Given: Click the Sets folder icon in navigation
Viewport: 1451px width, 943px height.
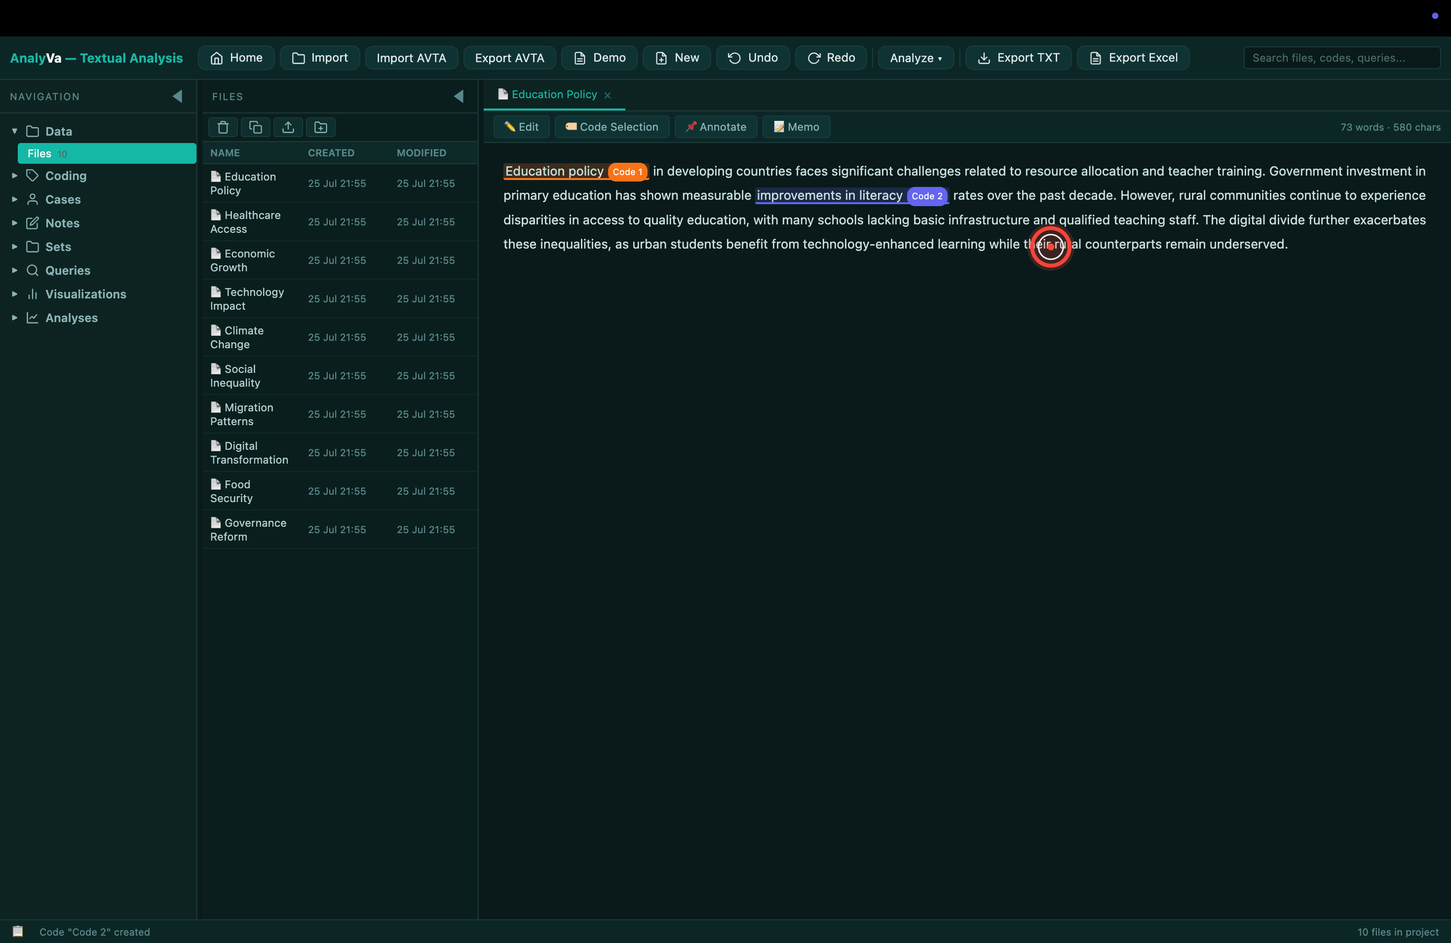Looking at the screenshot, I should [x=32, y=247].
